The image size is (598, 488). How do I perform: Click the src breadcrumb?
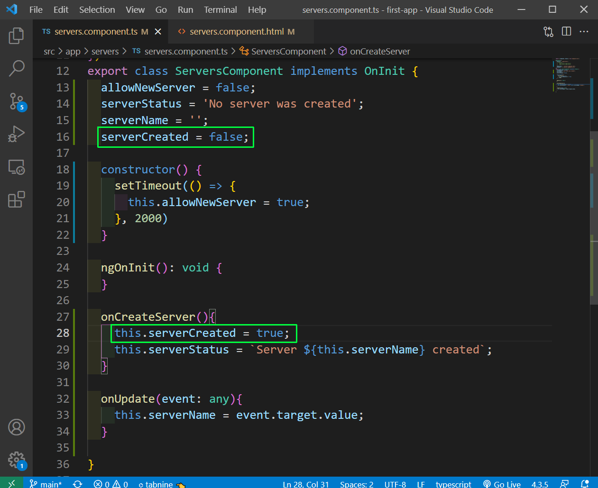[x=49, y=51]
